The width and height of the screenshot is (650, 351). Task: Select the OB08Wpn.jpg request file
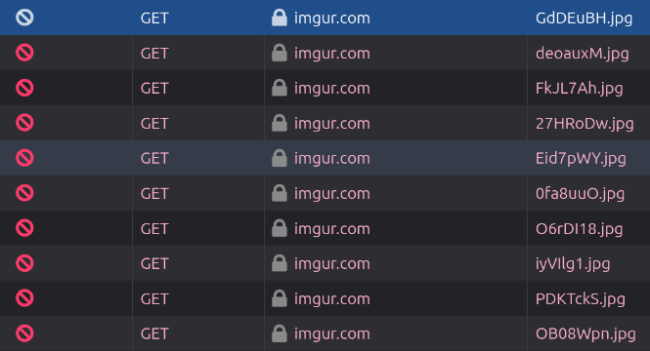point(585,334)
